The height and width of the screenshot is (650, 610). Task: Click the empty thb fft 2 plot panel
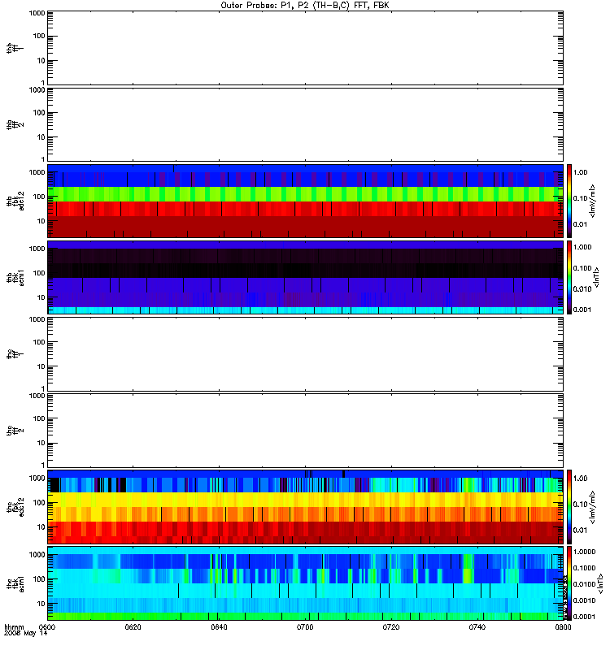click(305, 124)
